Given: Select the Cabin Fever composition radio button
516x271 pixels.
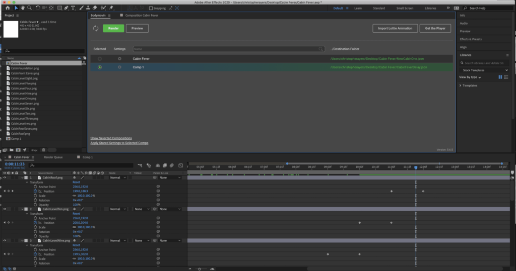Looking at the screenshot, I should [100, 59].
